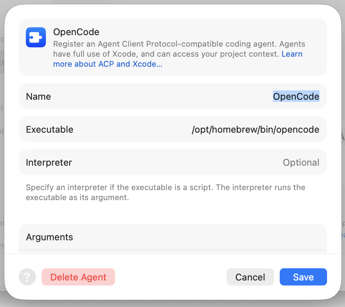The height and width of the screenshot is (307, 345).
Task: Click the Interpreter field showing Optional
Action: (301, 162)
